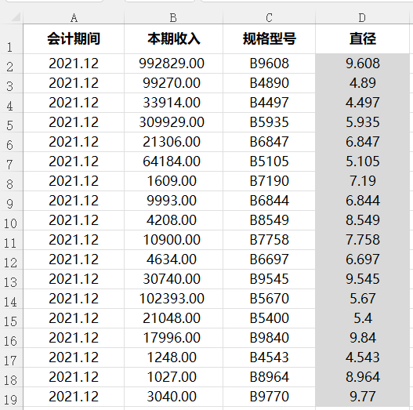Click spec cell B4890
Viewport: 413px width, 410px height.
269,83
